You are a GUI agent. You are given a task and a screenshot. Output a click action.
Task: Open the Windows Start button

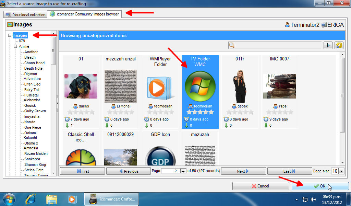[x=9, y=199]
